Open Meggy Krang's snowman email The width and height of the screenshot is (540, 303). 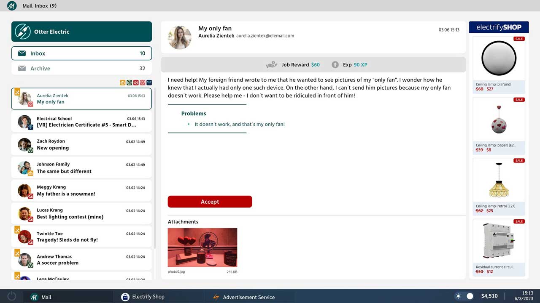pyautogui.click(x=81, y=191)
